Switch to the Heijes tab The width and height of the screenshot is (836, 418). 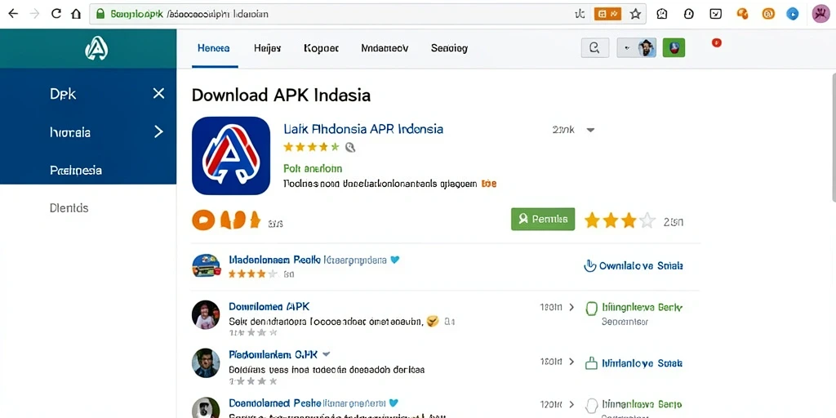(268, 48)
